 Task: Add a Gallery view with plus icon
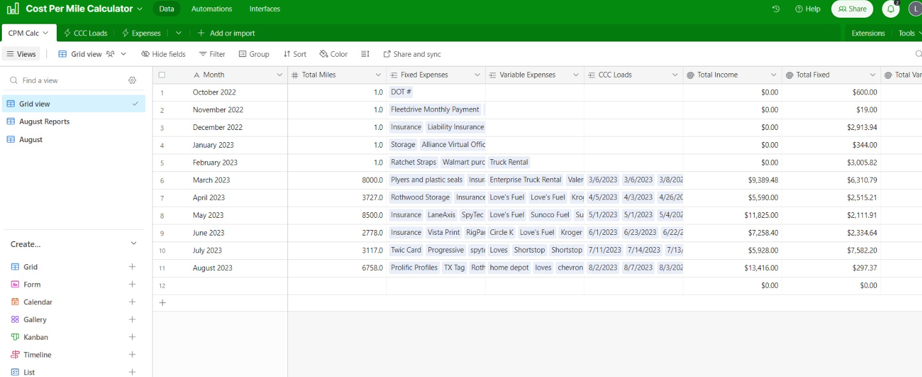[x=132, y=320]
